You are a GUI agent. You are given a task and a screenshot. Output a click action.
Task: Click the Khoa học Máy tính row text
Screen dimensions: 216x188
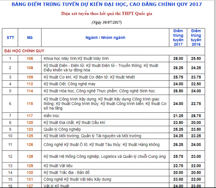76,58
